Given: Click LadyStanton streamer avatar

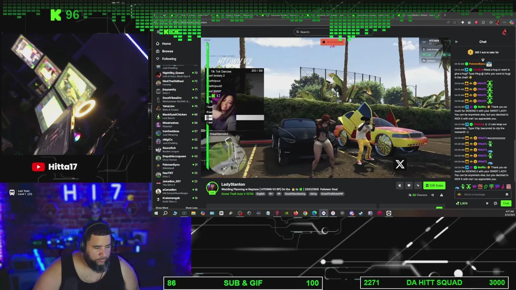Looking at the screenshot, I should pyautogui.click(x=212, y=188).
